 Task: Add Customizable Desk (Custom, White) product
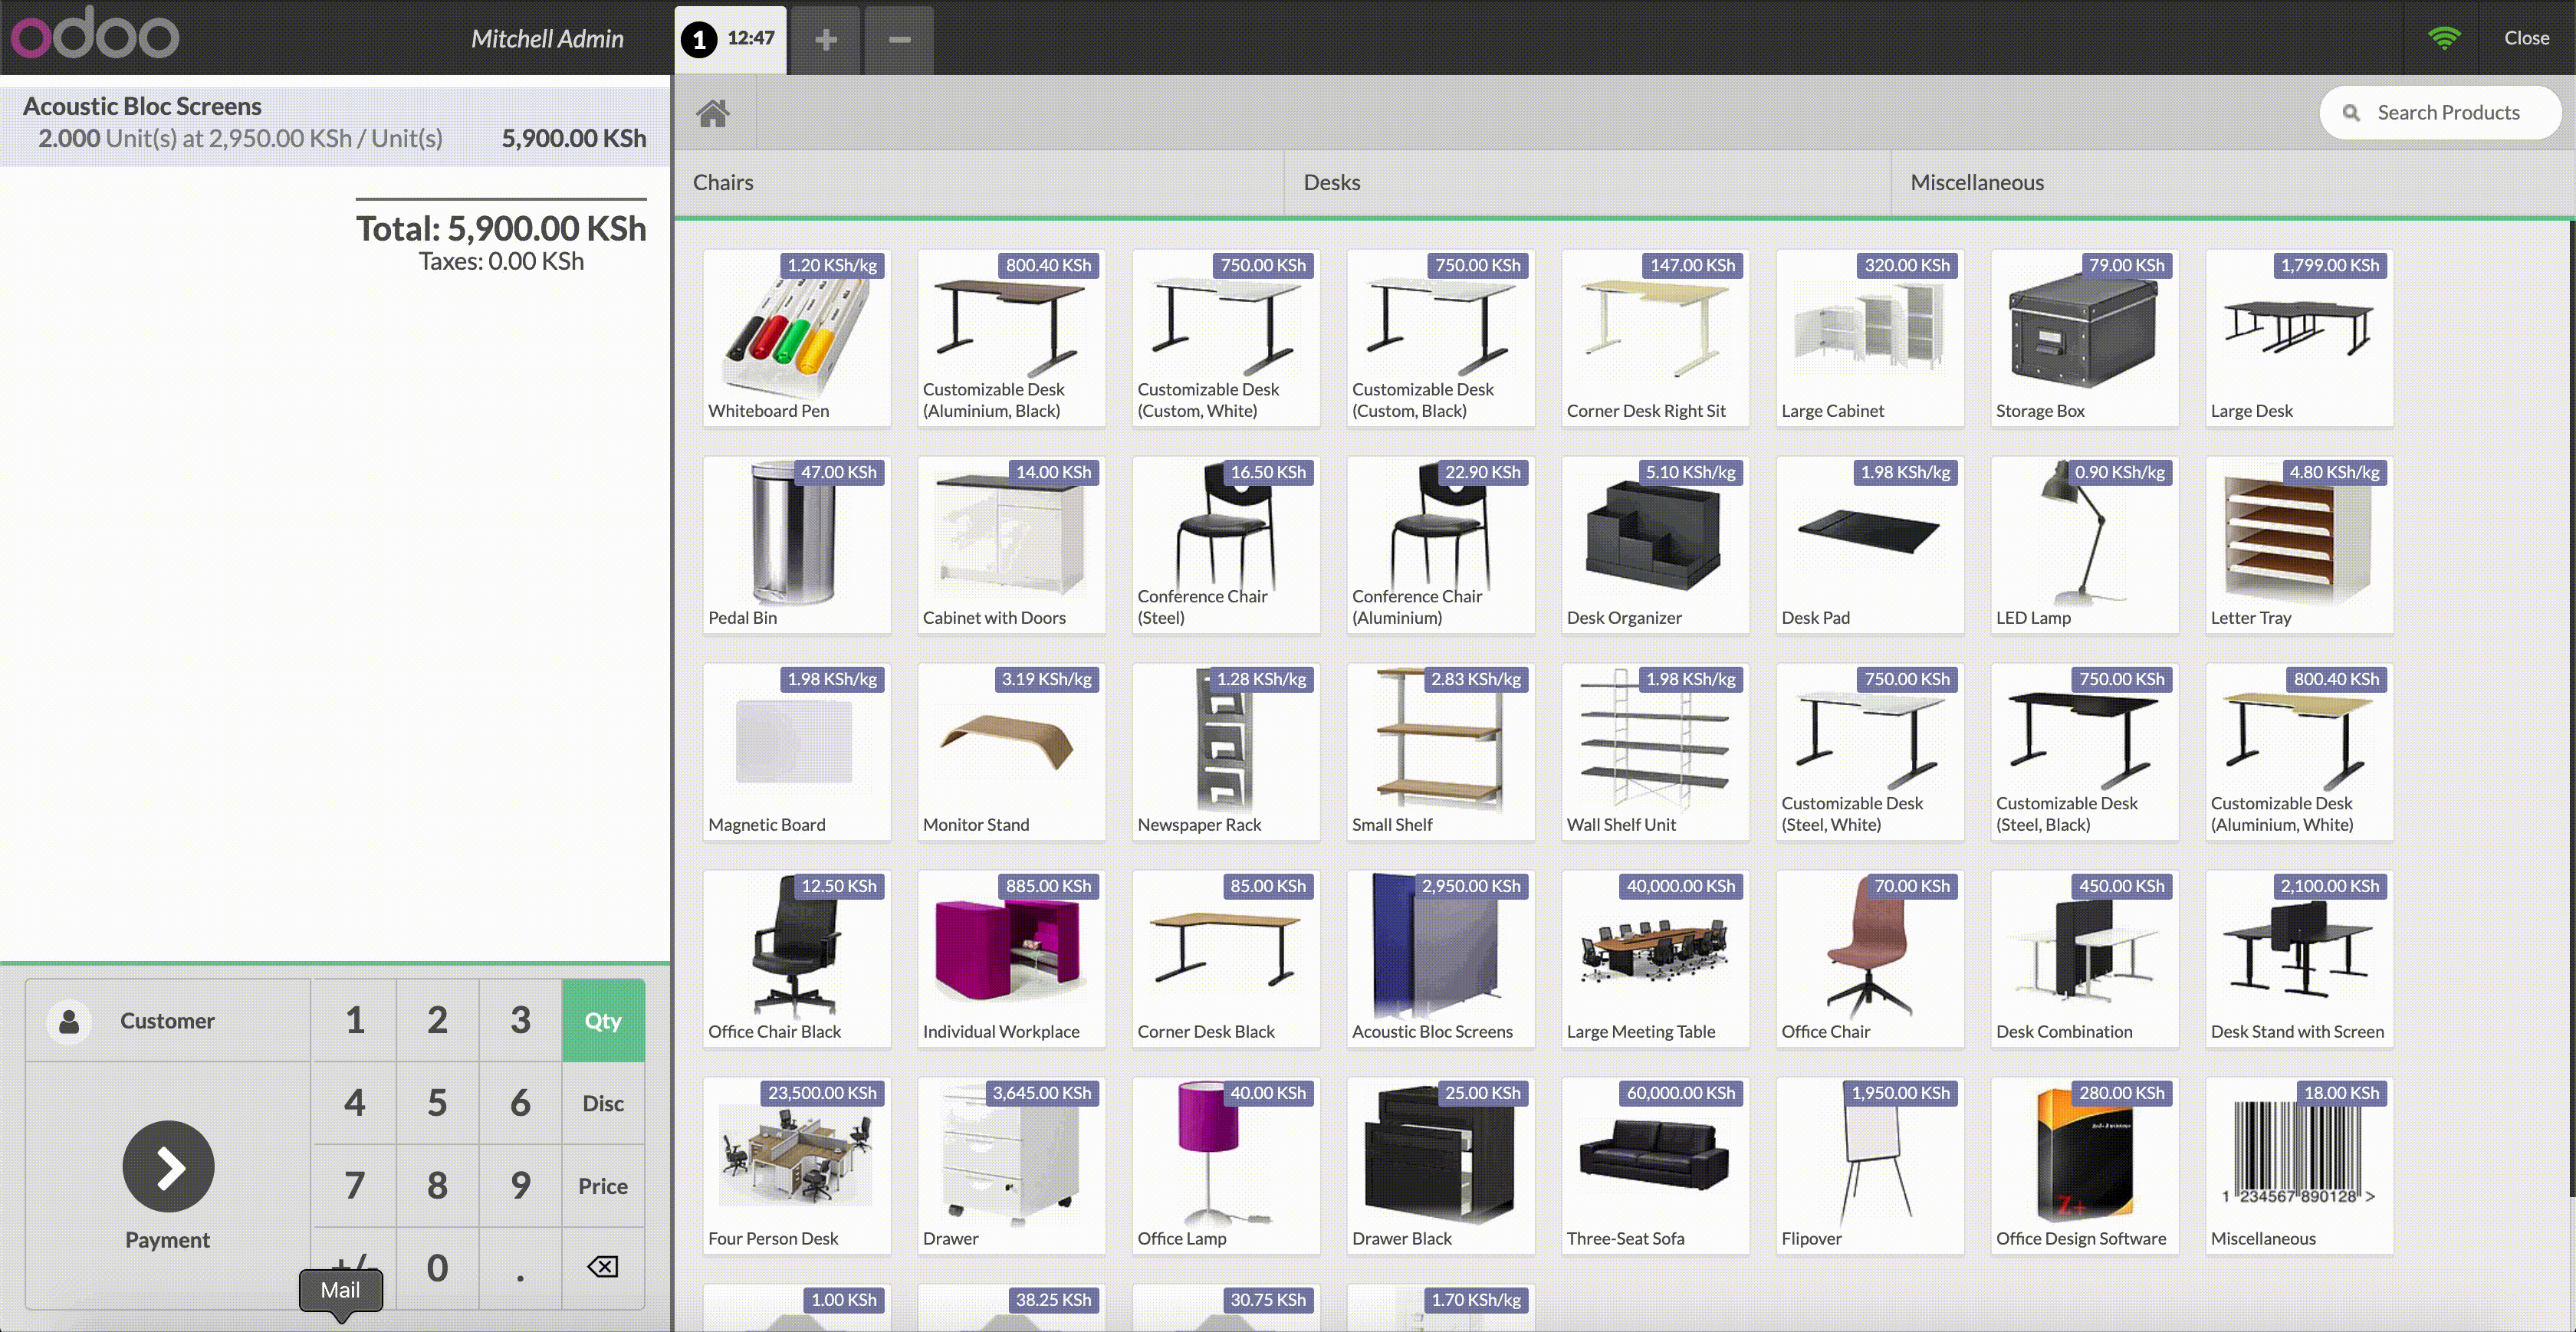(1226, 338)
